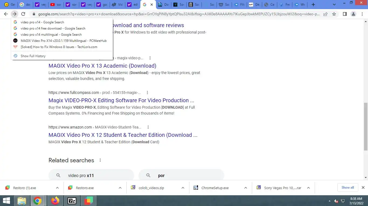Image resolution: width=368 pixels, height=206 pixels.
Task: Open three-dot menu beside amazon.com result
Action: pyautogui.click(x=148, y=127)
